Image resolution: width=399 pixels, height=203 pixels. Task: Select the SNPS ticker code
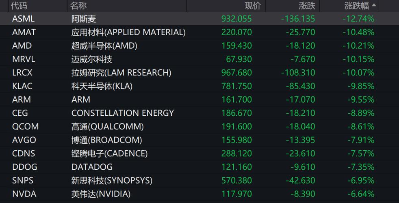23,180
